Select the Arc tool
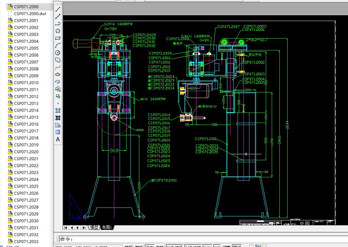This screenshot has height=247, width=348. click(58, 45)
